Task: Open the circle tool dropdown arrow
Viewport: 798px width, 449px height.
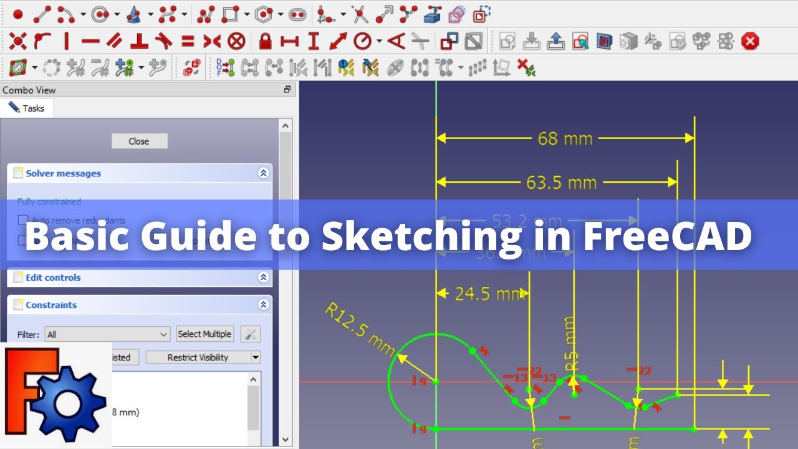Action: click(117, 14)
